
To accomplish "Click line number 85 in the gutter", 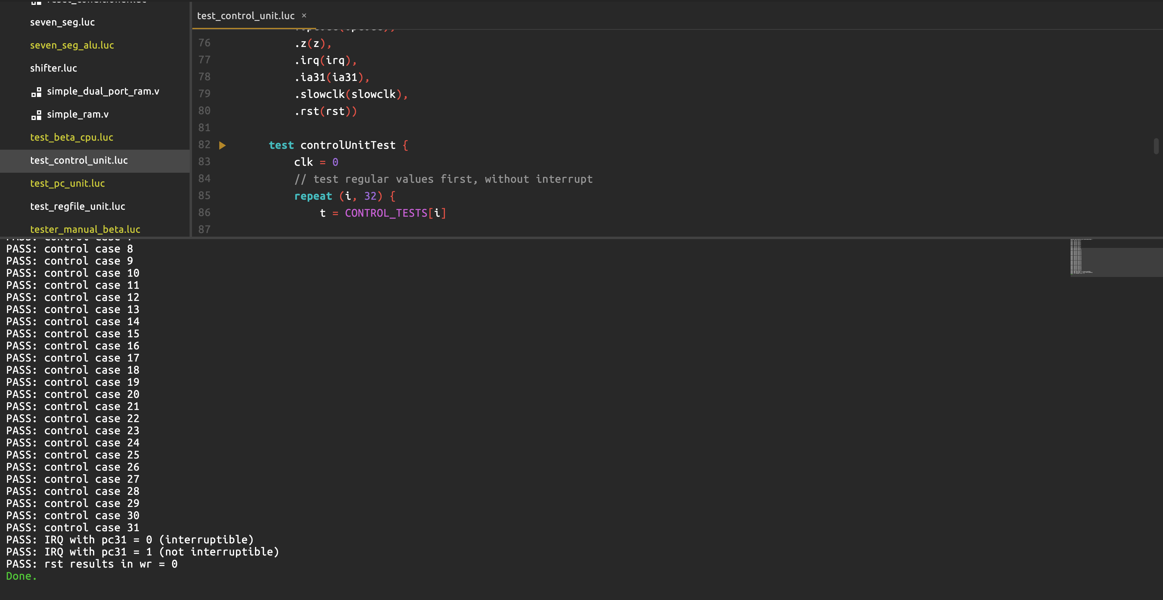I will point(204,196).
